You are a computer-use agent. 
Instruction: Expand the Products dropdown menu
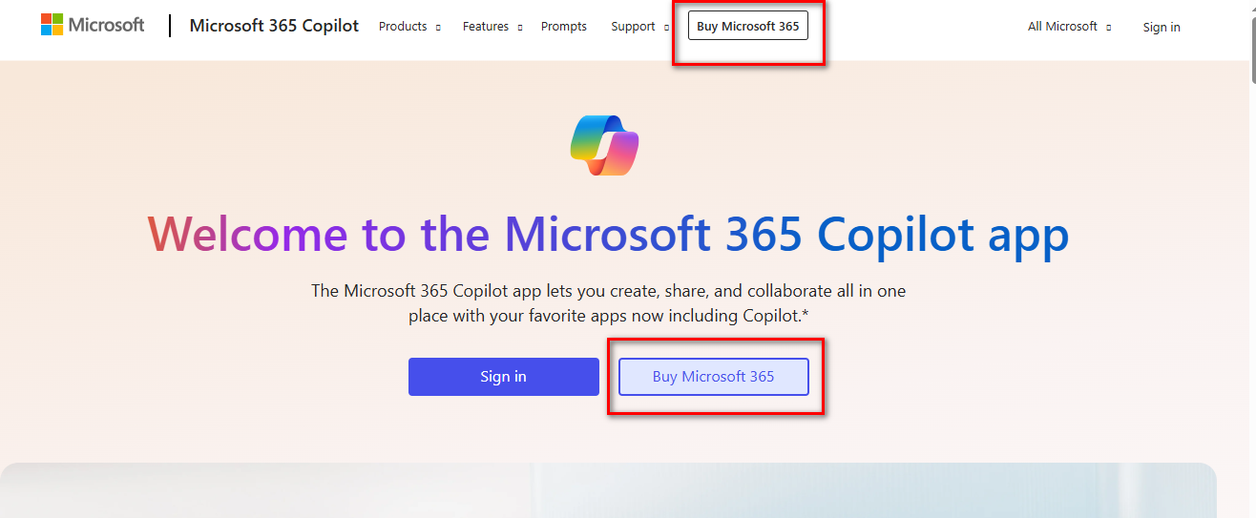click(409, 27)
